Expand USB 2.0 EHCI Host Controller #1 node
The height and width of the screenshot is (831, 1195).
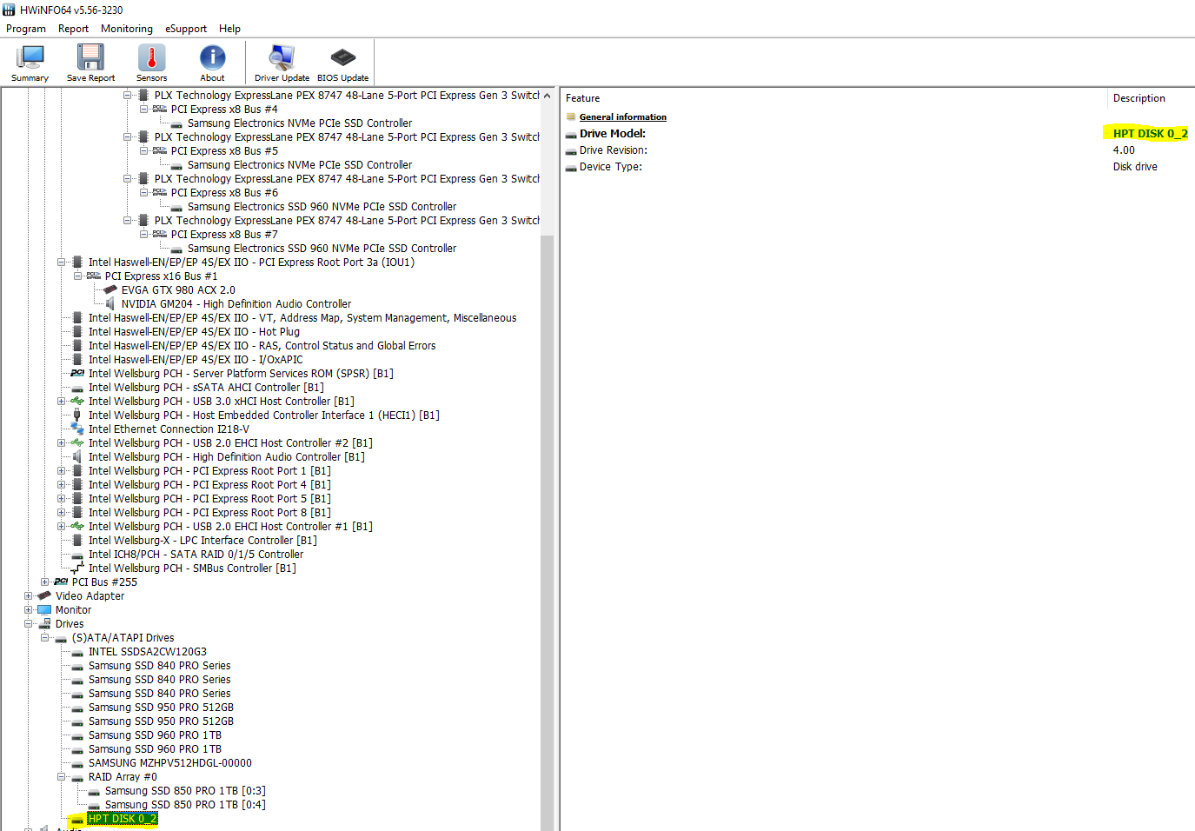click(62, 527)
